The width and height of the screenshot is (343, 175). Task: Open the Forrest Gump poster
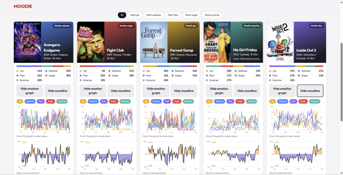click(x=154, y=42)
